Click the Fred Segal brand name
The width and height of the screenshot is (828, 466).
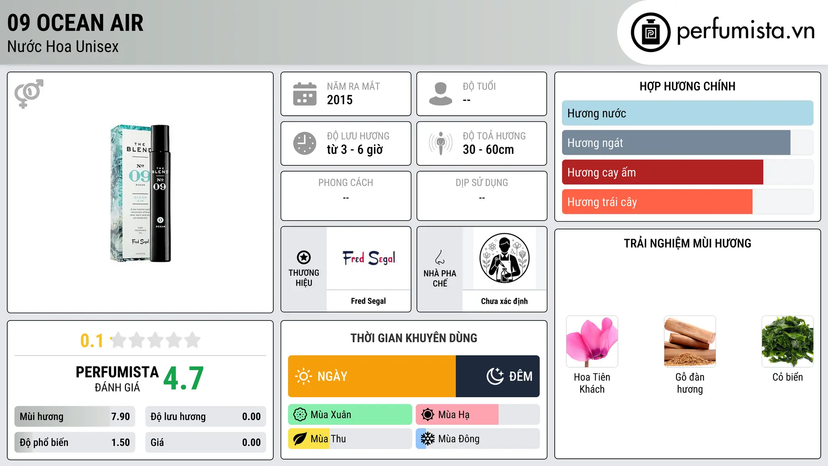pyautogui.click(x=368, y=301)
